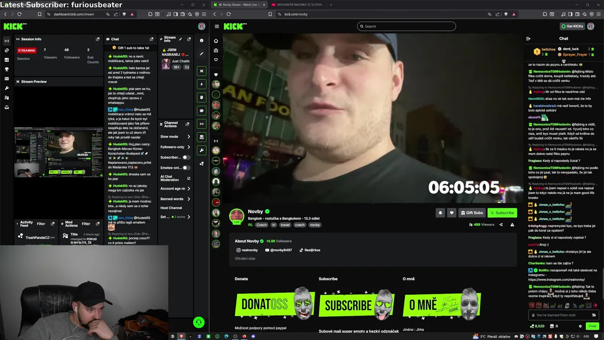Click the Kick Search field
Viewport: 604px width, 340px height.
(406, 26)
